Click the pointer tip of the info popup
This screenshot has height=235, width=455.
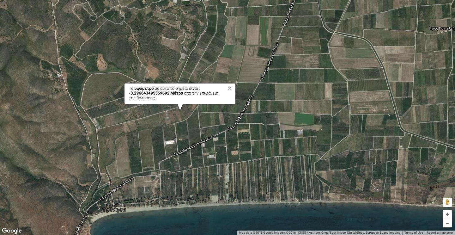(180, 109)
